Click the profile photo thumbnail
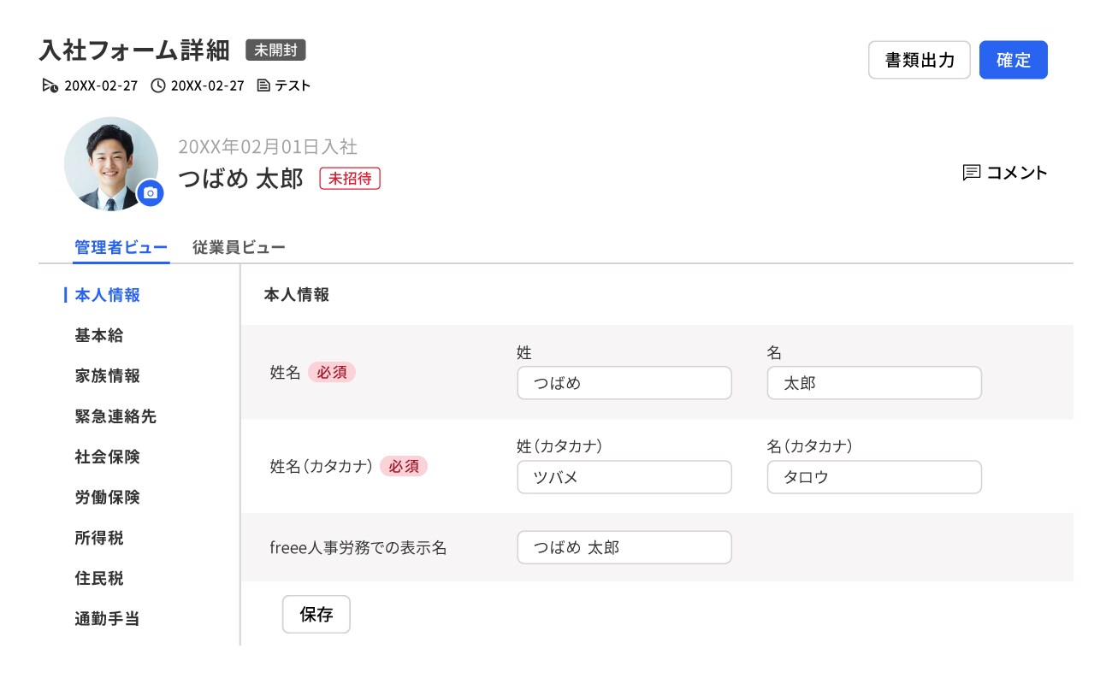The width and height of the screenshot is (1112, 684). pos(109,162)
